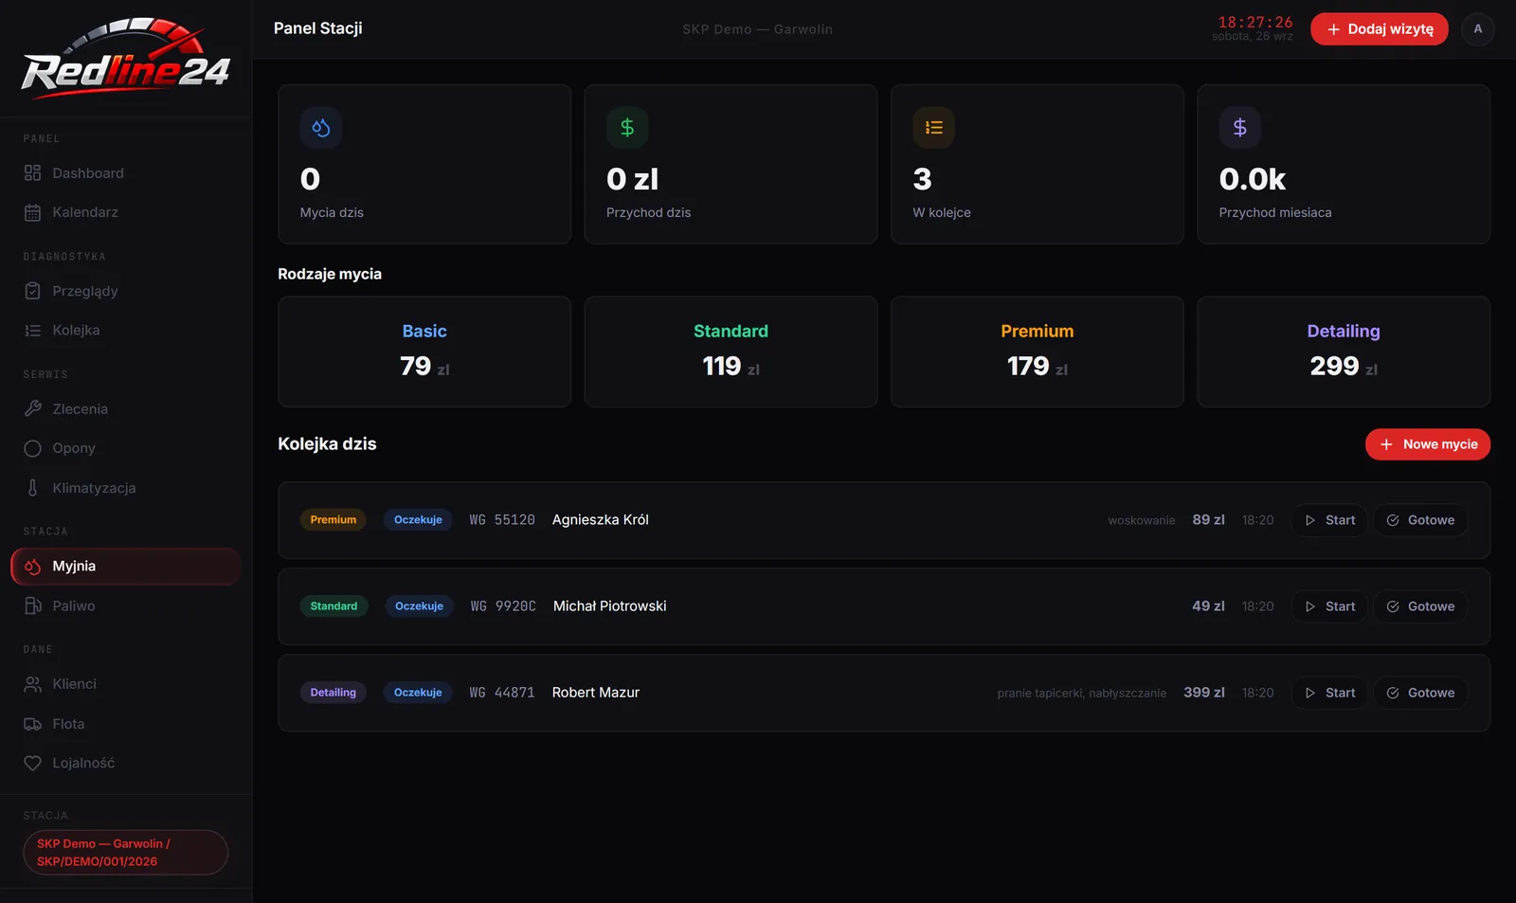Screen dimensions: 1516x903
Task: Open the Myjnia menu item
Action: coord(126,567)
